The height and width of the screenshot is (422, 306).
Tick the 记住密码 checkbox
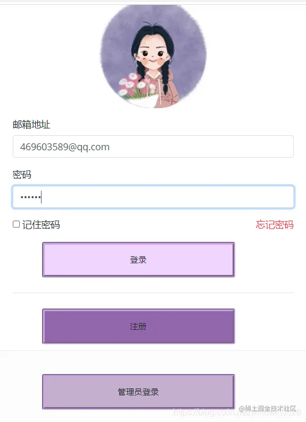[16, 224]
